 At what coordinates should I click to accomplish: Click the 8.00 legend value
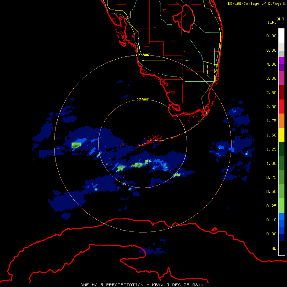[x=271, y=36]
